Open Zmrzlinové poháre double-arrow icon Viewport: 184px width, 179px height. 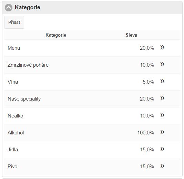point(162,65)
